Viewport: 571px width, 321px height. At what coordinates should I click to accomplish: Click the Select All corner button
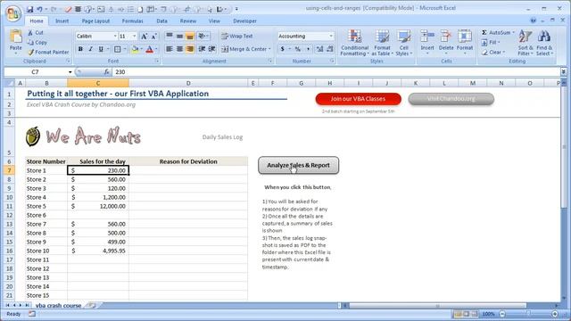coord(10,83)
